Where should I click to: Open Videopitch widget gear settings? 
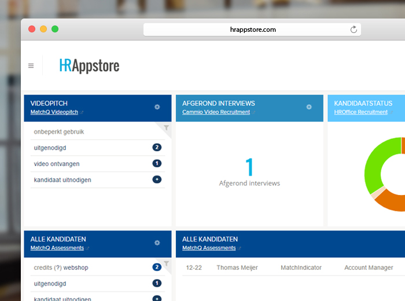pos(157,107)
